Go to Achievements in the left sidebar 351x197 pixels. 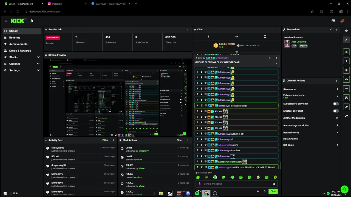click(22, 44)
